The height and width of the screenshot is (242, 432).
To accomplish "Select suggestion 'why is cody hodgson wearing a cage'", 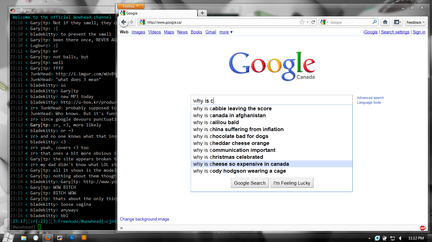I will tap(271, 171).
